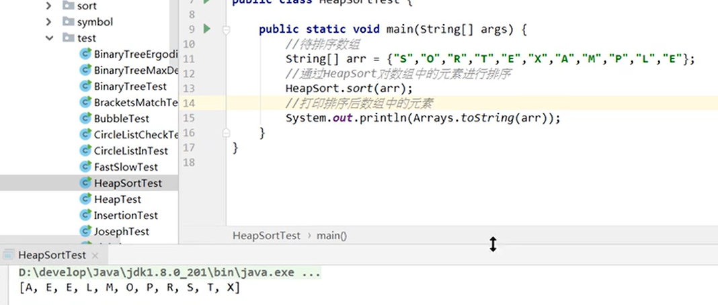Open FastSlowTest in project tree

126,167
